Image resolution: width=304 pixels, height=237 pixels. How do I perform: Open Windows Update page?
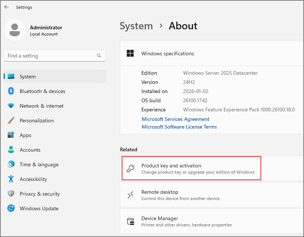55,208
